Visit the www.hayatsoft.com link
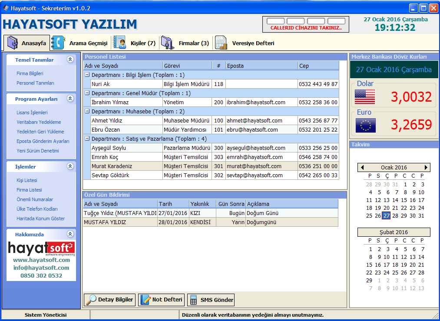Image resolution: width=440 pixels, height=321 pixels. [x=42, y=260]
